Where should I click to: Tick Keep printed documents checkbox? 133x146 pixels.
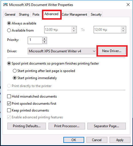(x=9, y=110)
